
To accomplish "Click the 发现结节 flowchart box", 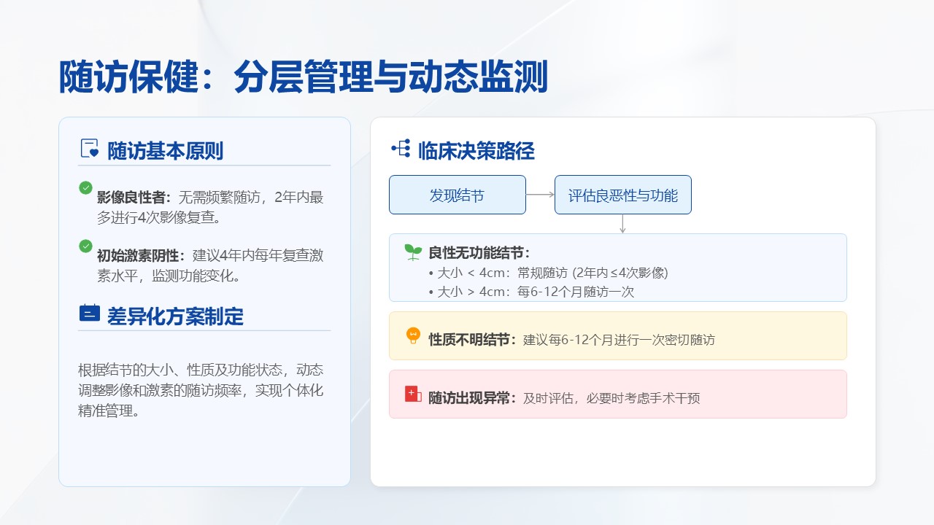I will (x=457, y=195).
